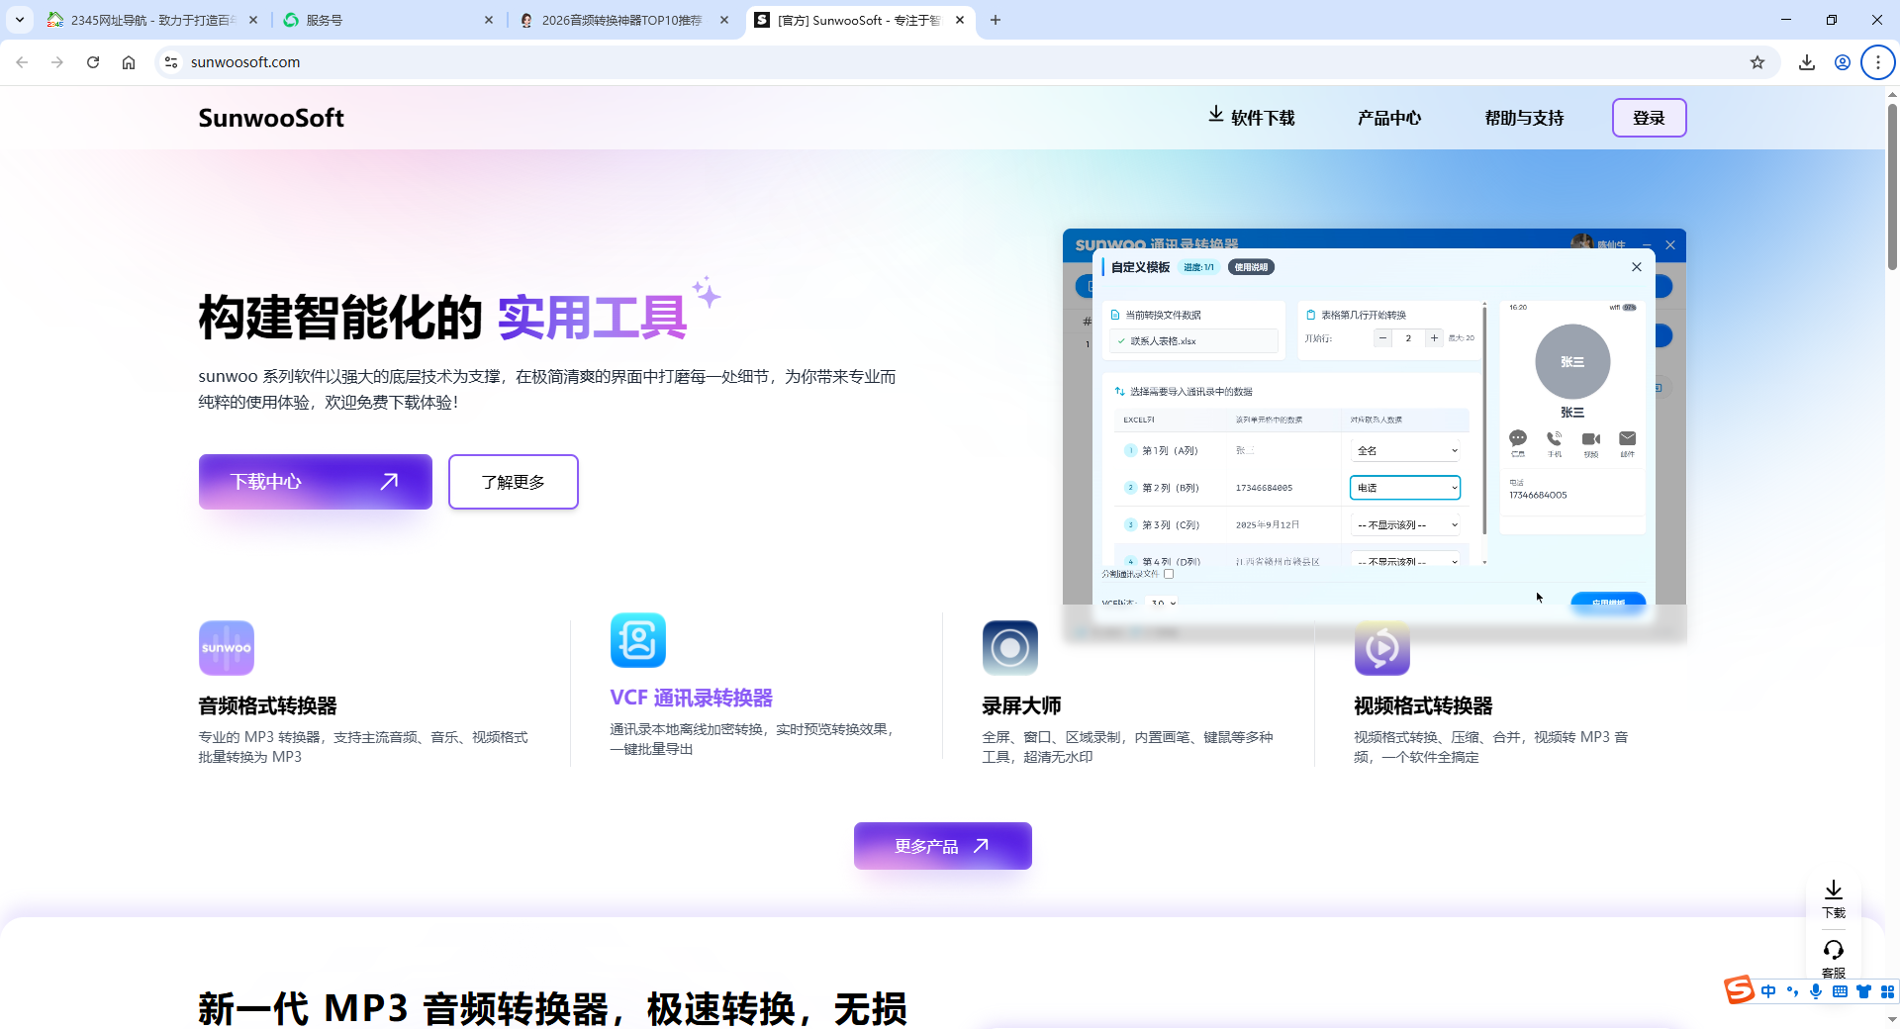Go to SunwooSoft logo homepage
The height and width of the screenshot is (1029, 1900).
[x=271, y=118]
